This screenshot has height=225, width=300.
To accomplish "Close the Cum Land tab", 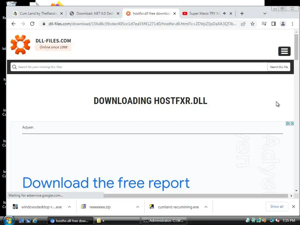I will tap(62, 13).
